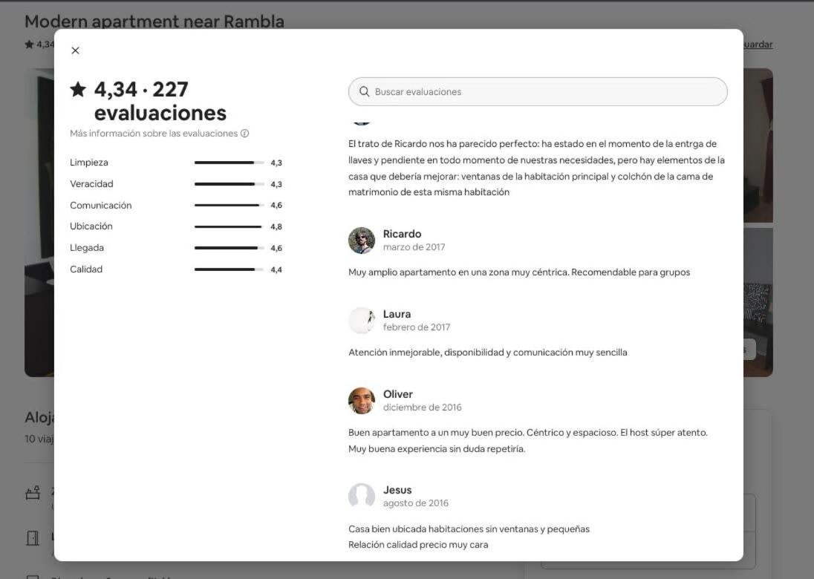Open reviewer name Oliver
The height and width of the screenshot is (579, 814).
click(397, 394)
